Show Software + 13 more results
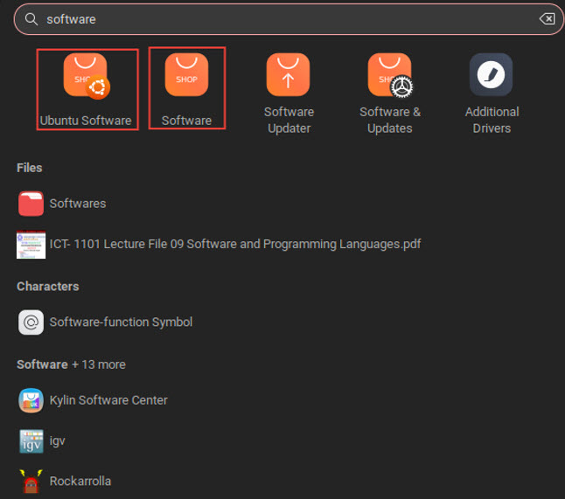This screenshot has width=565, height=499. [x=72, y=364]
